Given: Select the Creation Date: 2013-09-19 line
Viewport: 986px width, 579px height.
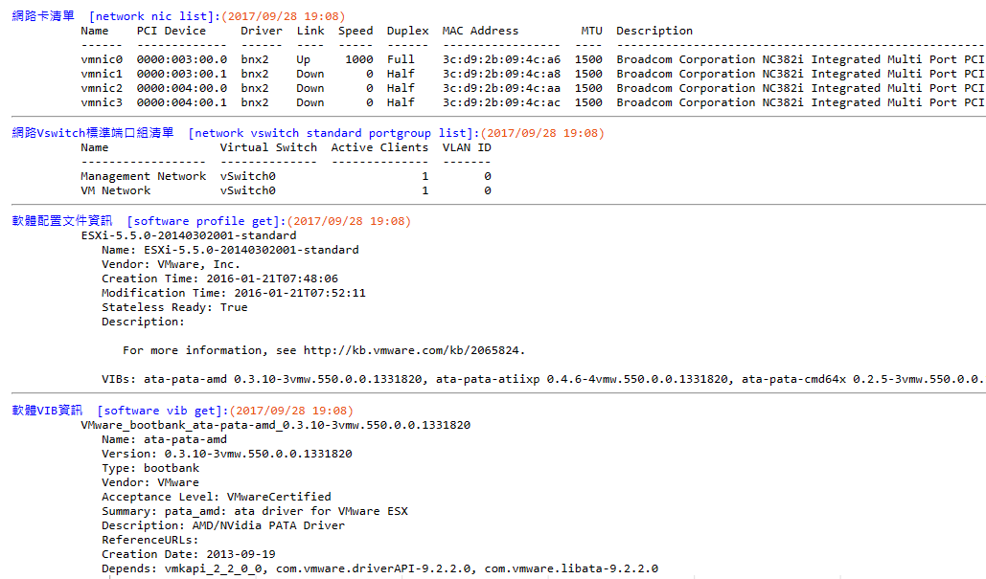Looking at the screenshot, I should tap(188, 554).
